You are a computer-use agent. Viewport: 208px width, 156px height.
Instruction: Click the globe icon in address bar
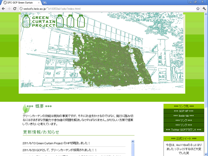(x=21, y=9)
